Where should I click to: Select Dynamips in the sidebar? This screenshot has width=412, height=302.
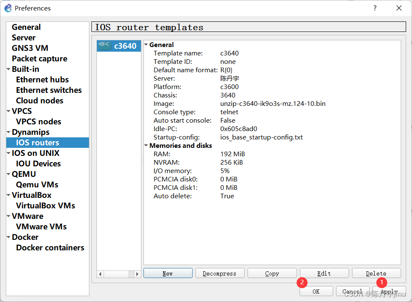(x=31, y=132)
